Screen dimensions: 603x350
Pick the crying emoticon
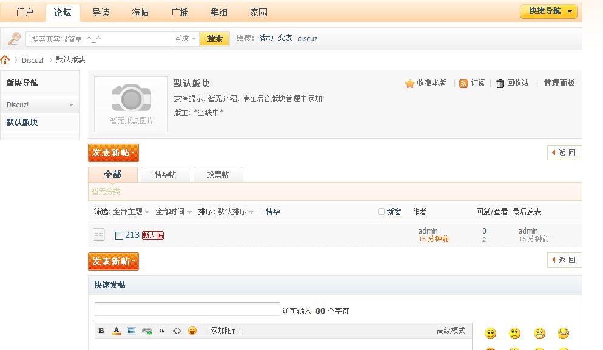(564, 333)
